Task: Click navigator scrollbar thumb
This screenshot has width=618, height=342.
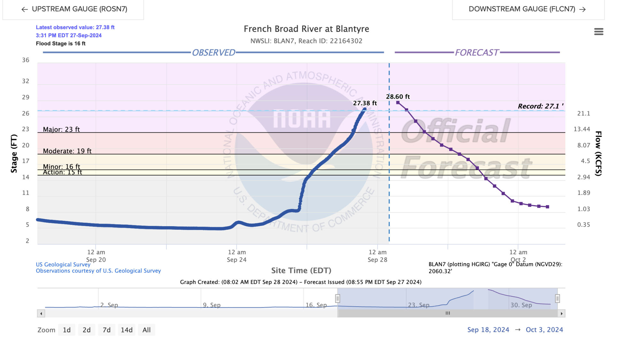Action: click(448, 313)
